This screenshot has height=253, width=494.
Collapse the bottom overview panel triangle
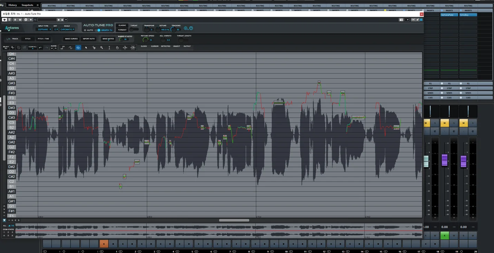click(4, 220)
